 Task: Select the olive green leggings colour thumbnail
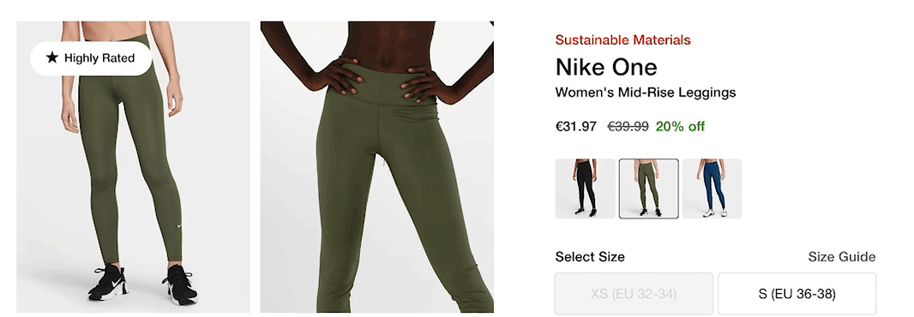648,188
